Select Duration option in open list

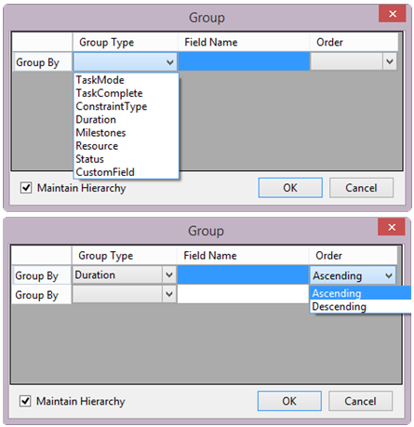click(x=127, y=119)
